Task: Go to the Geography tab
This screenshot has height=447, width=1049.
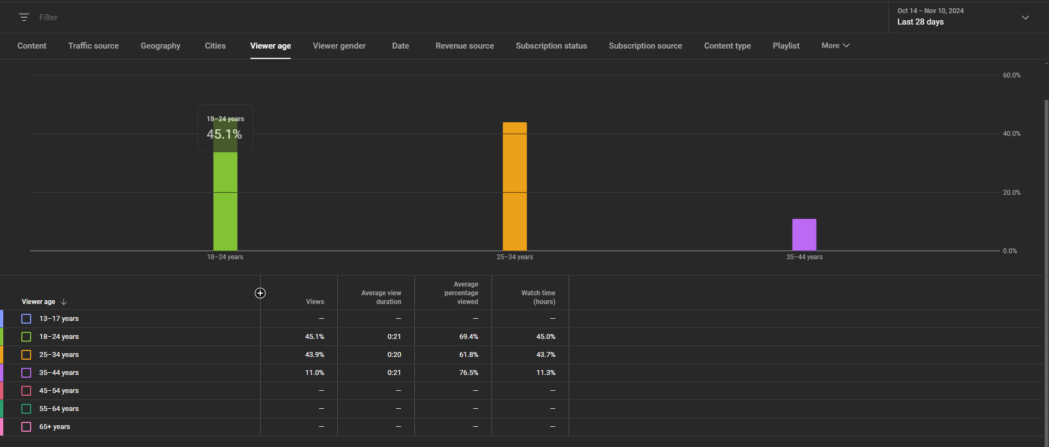Action: click(x=160, y=46)
